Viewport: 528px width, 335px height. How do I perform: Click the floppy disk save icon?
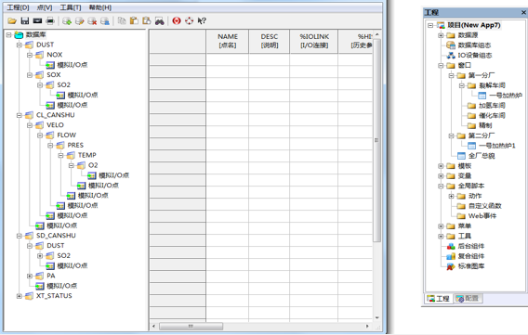(25, 20)
